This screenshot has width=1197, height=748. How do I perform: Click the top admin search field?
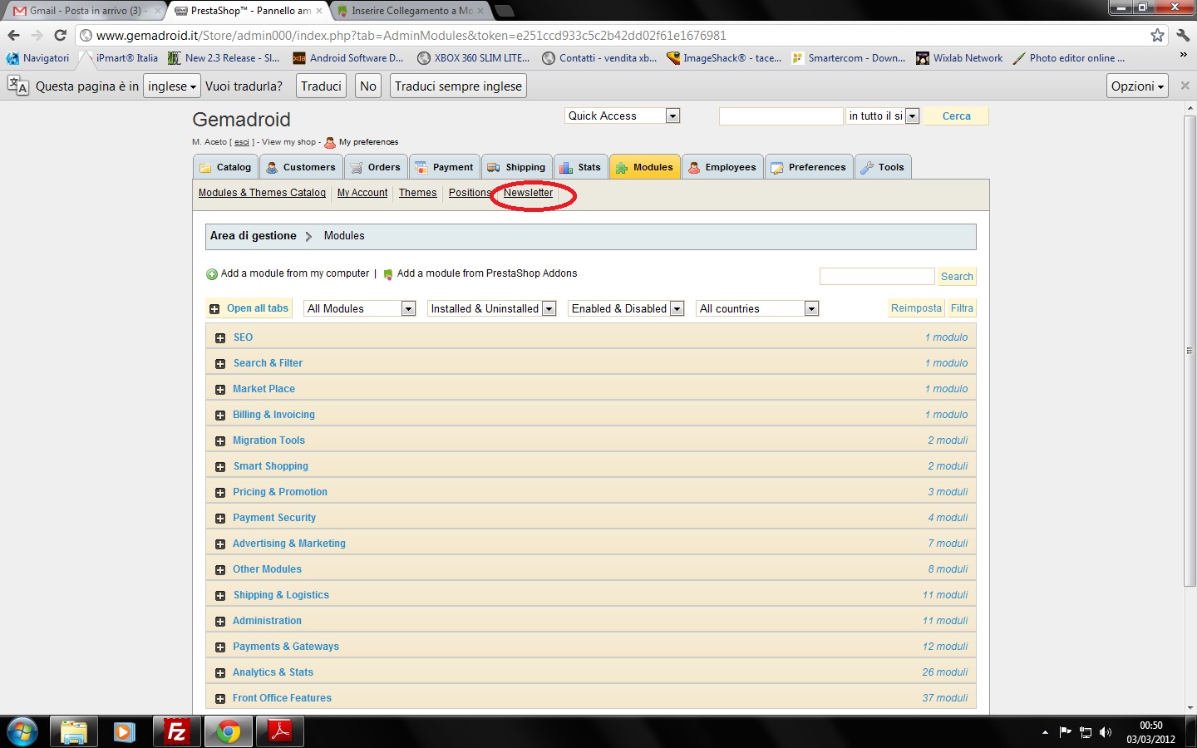(781, 116)
